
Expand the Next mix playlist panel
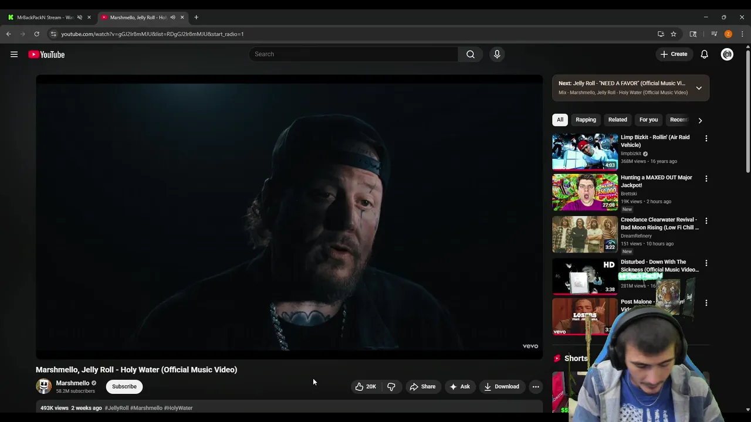coord(699,88)
